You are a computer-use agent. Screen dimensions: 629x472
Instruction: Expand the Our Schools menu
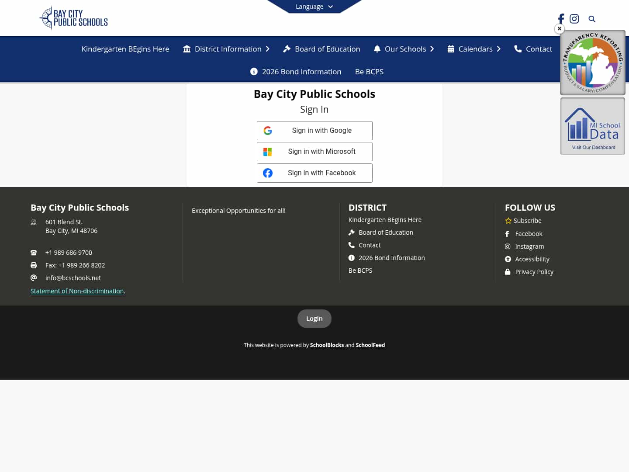coord(404,49)
